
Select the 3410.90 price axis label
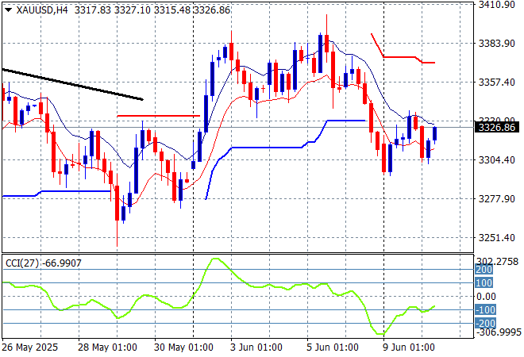point(497,5)
